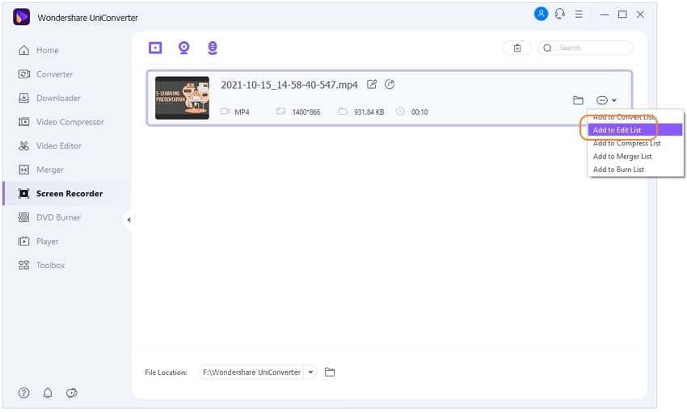The image size is (687, 412).
Task: Choose Add to Burn List
Action: pyautogui.click(x=618, y=170)
